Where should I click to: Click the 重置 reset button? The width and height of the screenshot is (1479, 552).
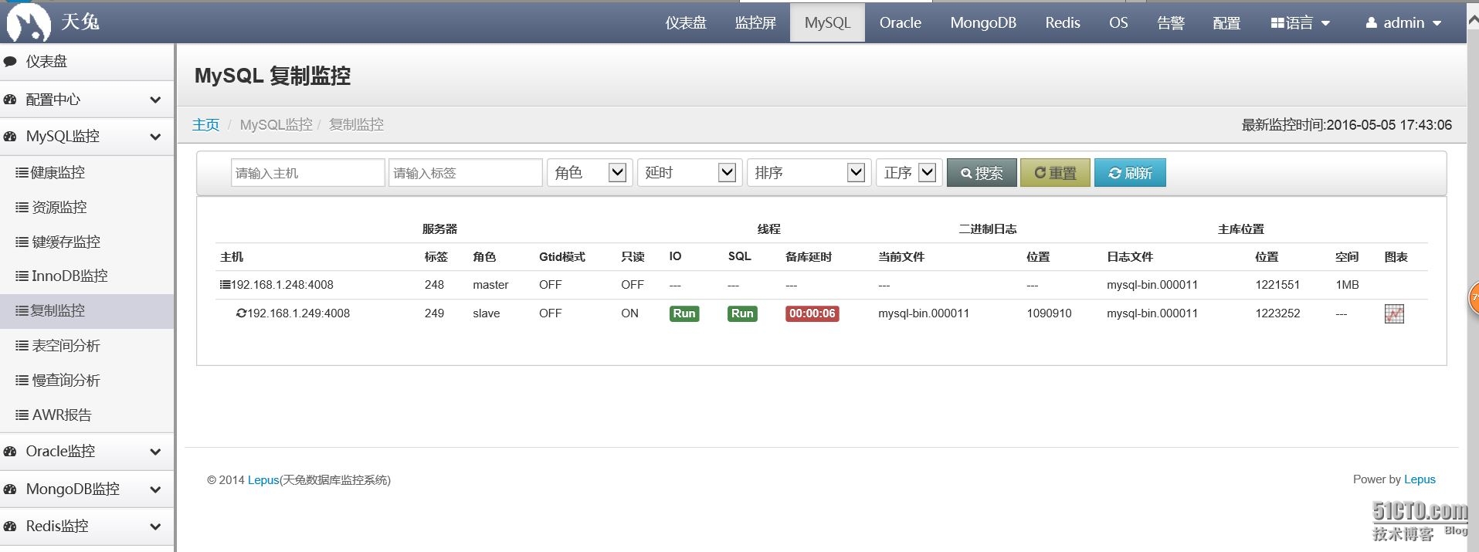1055,173
